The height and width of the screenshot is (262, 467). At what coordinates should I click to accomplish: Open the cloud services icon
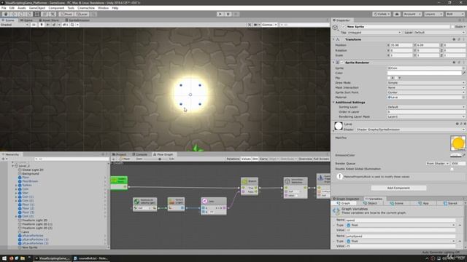[397, 14]
